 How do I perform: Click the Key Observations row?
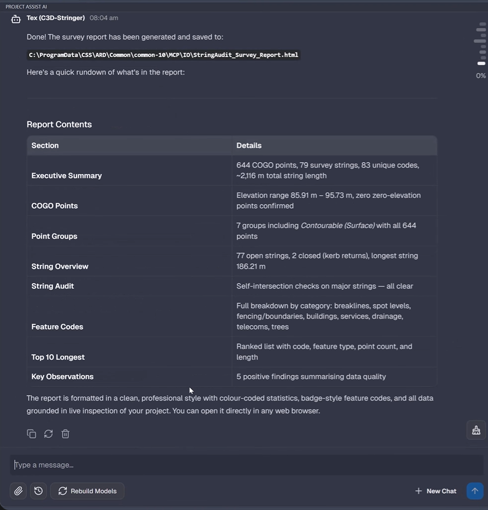click(x=232, y=376)
